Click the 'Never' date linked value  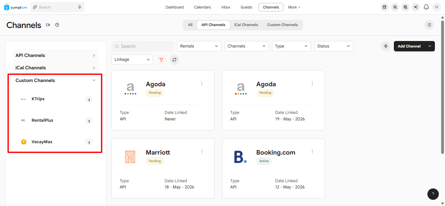click(170, 119)
